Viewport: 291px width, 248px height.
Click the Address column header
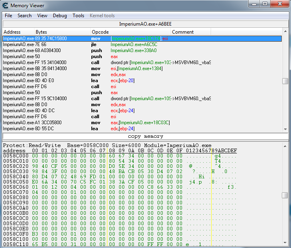tap(12, 32)
